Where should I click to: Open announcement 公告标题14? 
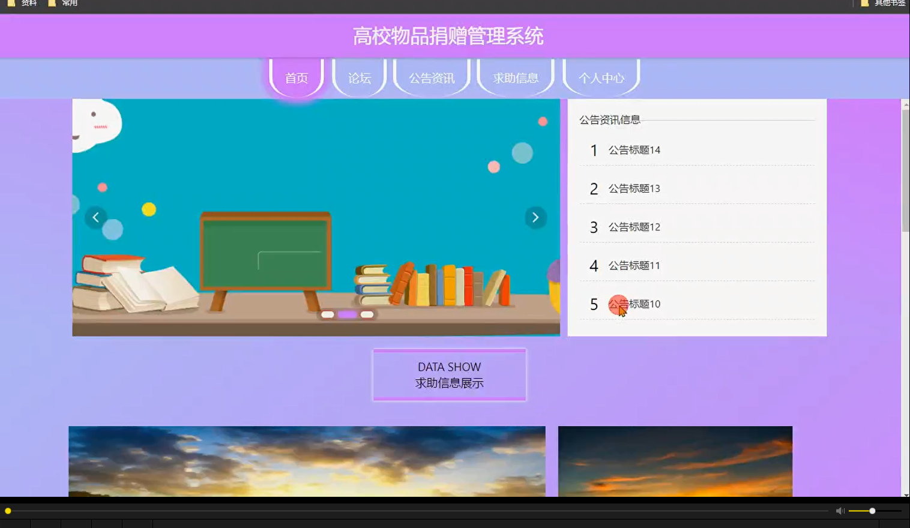point(634,149)
